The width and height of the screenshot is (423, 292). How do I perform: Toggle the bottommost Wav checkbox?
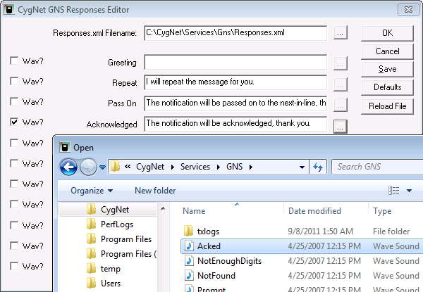click(14, 266)
